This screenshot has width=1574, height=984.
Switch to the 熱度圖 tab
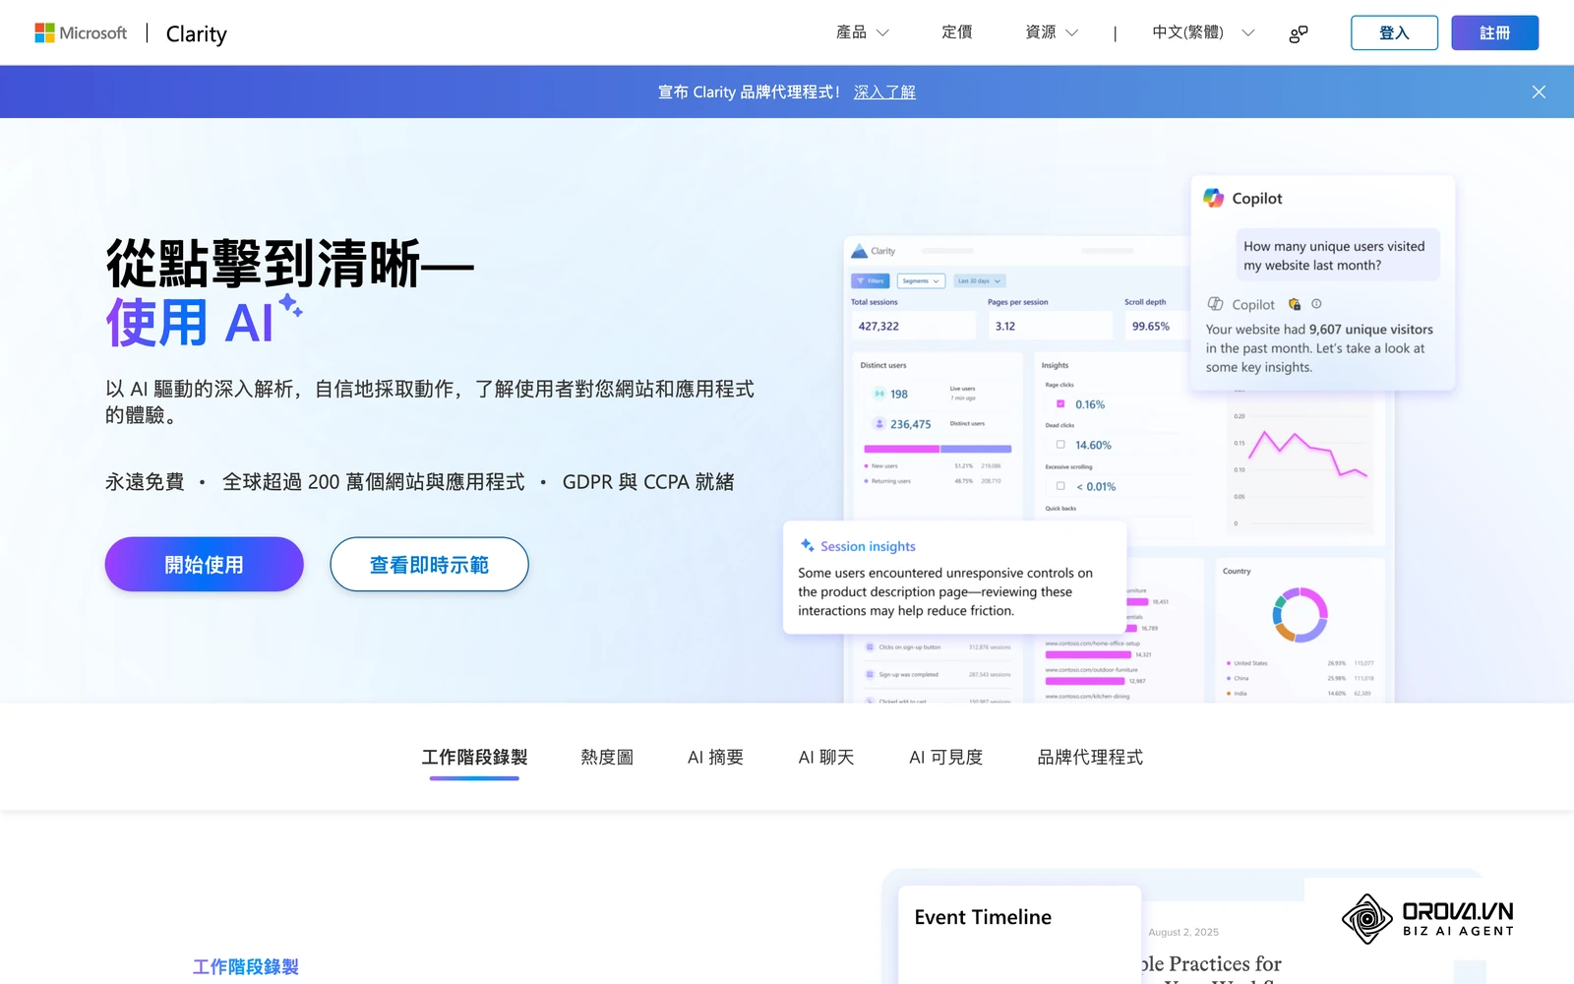607,757
